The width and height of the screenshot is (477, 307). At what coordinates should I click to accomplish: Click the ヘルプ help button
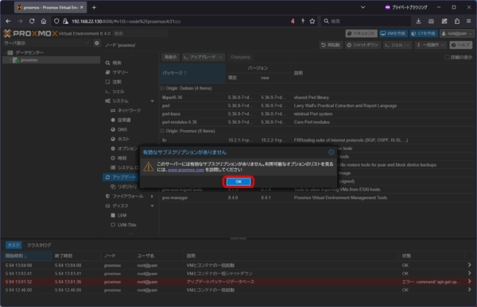(461, 45)
